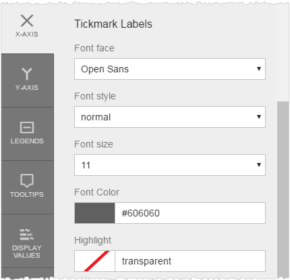Click the TOOLTIPS sidebar label
This screenshot has width=290, height=280.
point(27,194)
